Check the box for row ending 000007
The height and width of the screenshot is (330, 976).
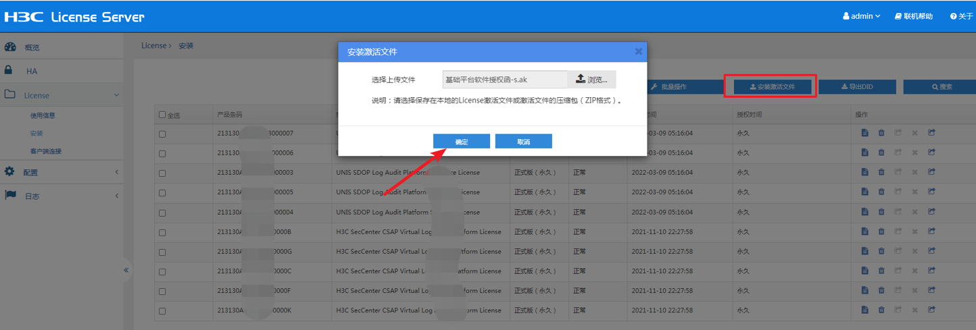[x=162, y=134]
